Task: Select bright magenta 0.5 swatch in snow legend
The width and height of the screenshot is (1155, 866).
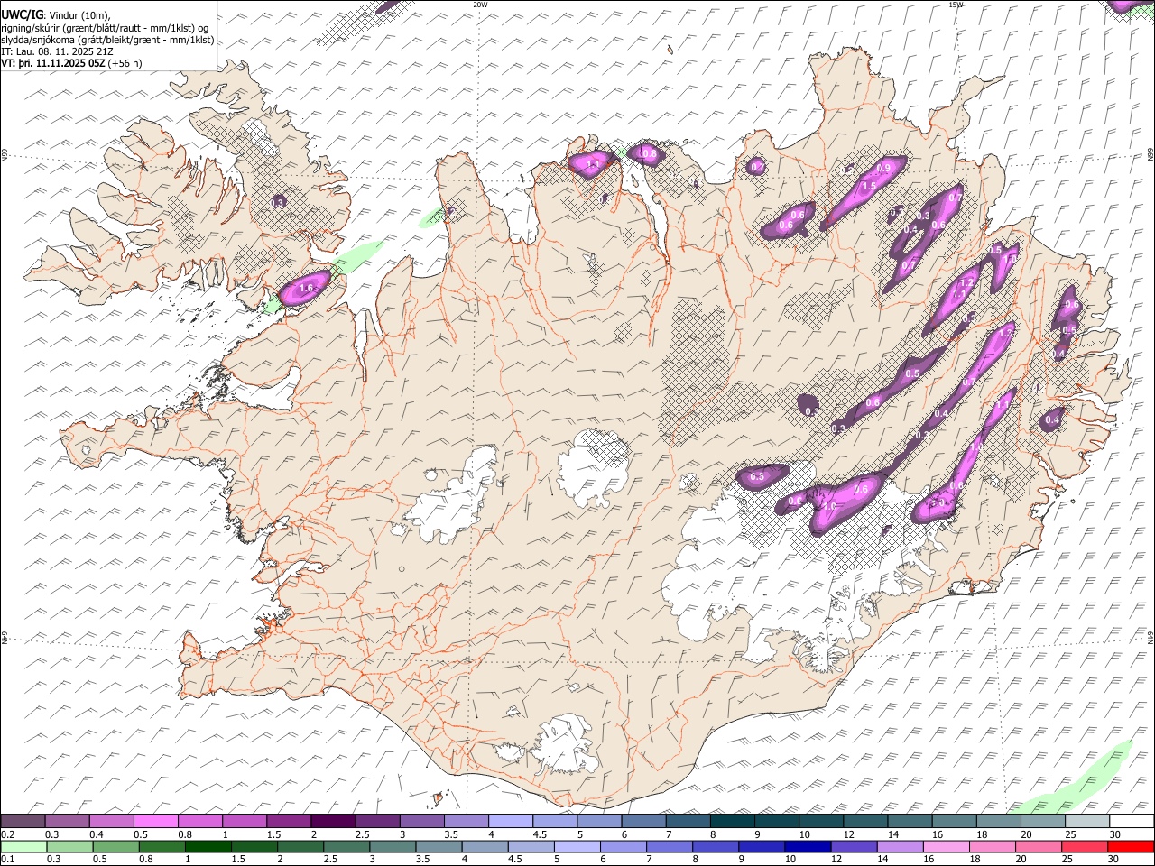Action: [156, 822]
